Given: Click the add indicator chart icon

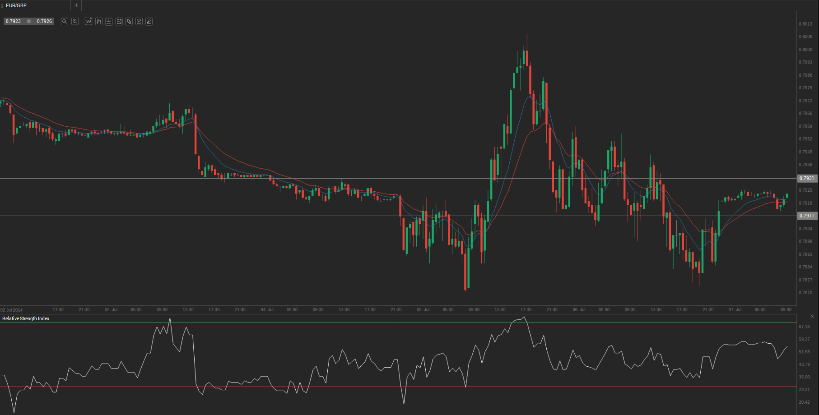Looking at the screenshot, I should coord(119,22).
